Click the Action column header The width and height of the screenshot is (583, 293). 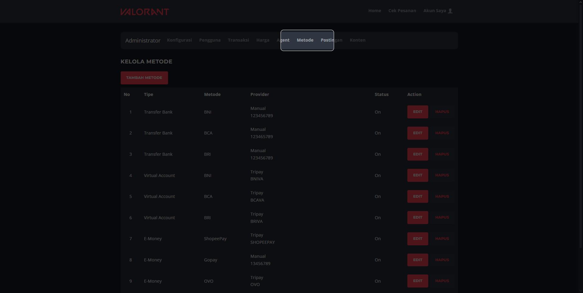click(x=414, y=94)
